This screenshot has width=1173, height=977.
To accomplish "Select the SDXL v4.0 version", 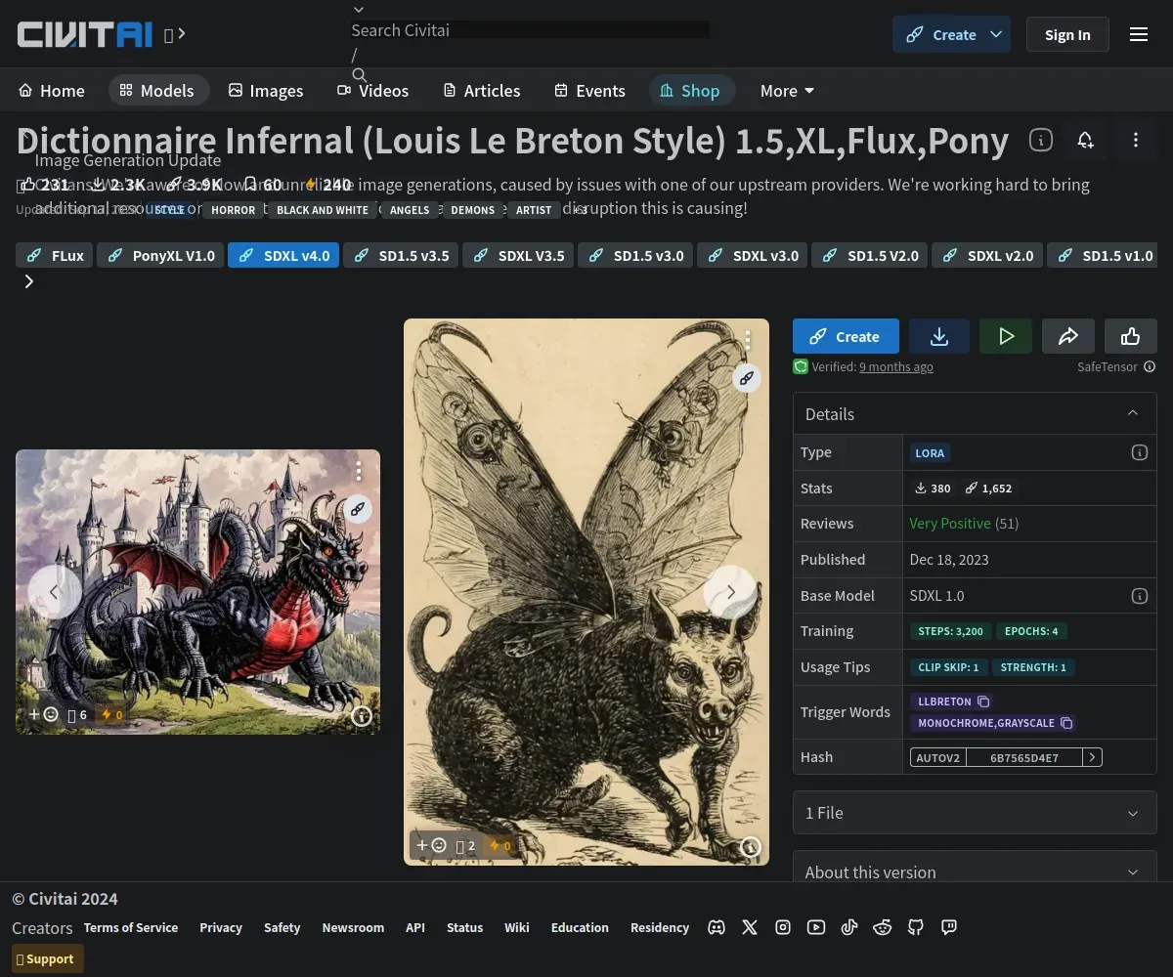I will [284, 255].
